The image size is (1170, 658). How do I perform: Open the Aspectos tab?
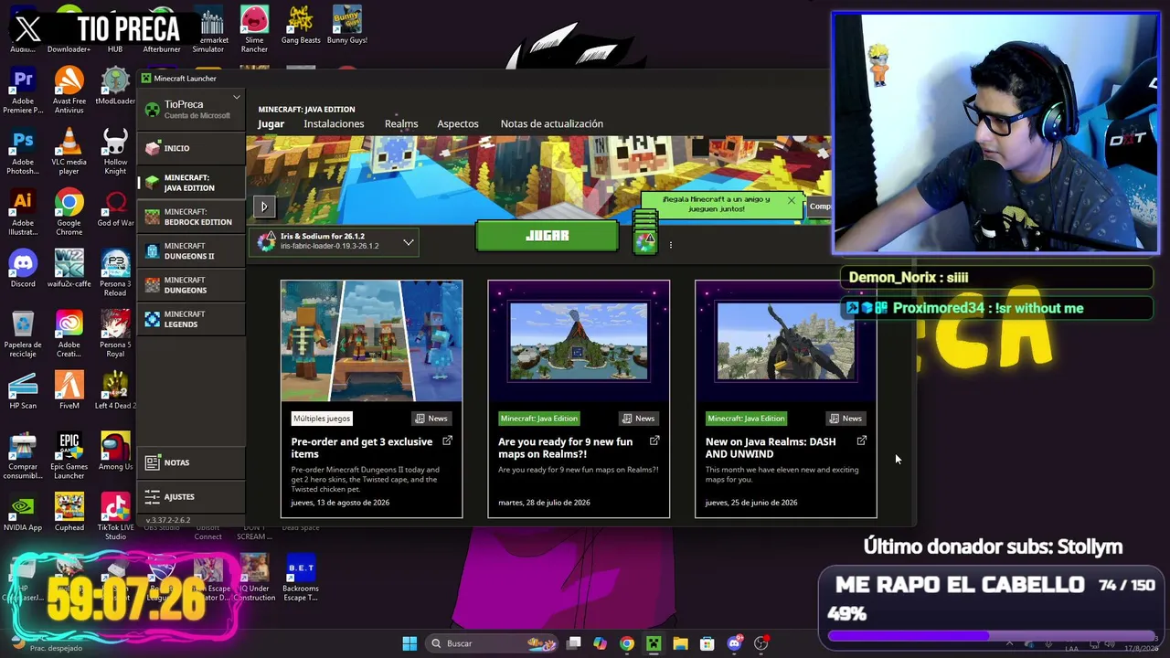[x=458, y=123]
